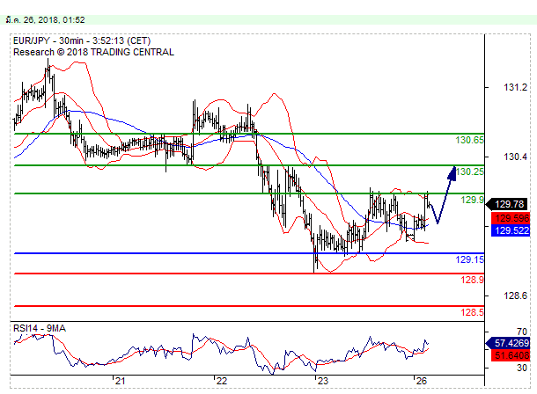Click the RSI value tag 57.4269
This screenshot has width=537, height=394.
coord(508,343)
